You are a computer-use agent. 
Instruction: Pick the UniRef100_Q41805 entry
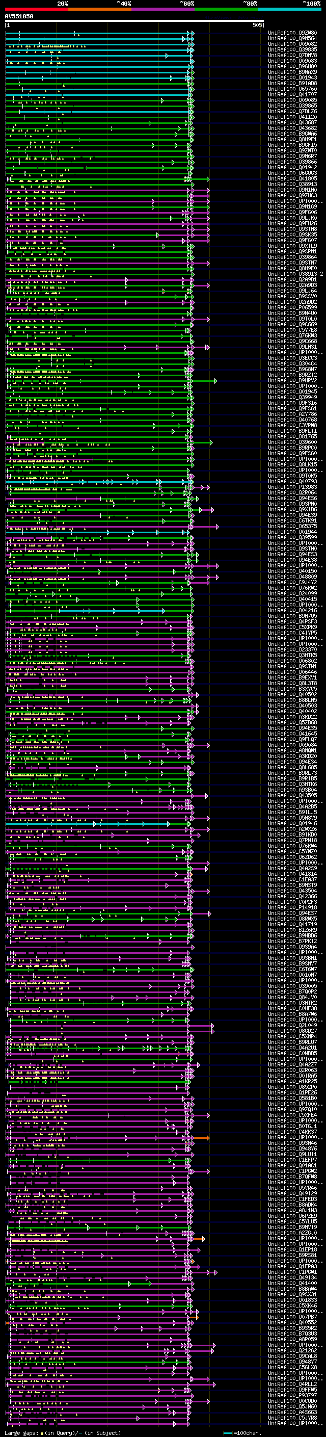[292, 178]
